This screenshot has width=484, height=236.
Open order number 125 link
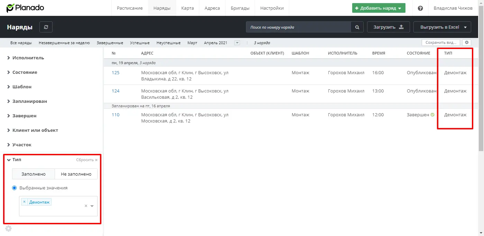tap(116, 72)
